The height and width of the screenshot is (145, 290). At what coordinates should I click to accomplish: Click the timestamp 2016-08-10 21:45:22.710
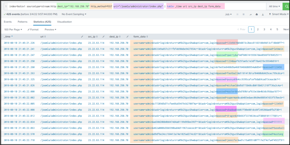click(19, 140)
